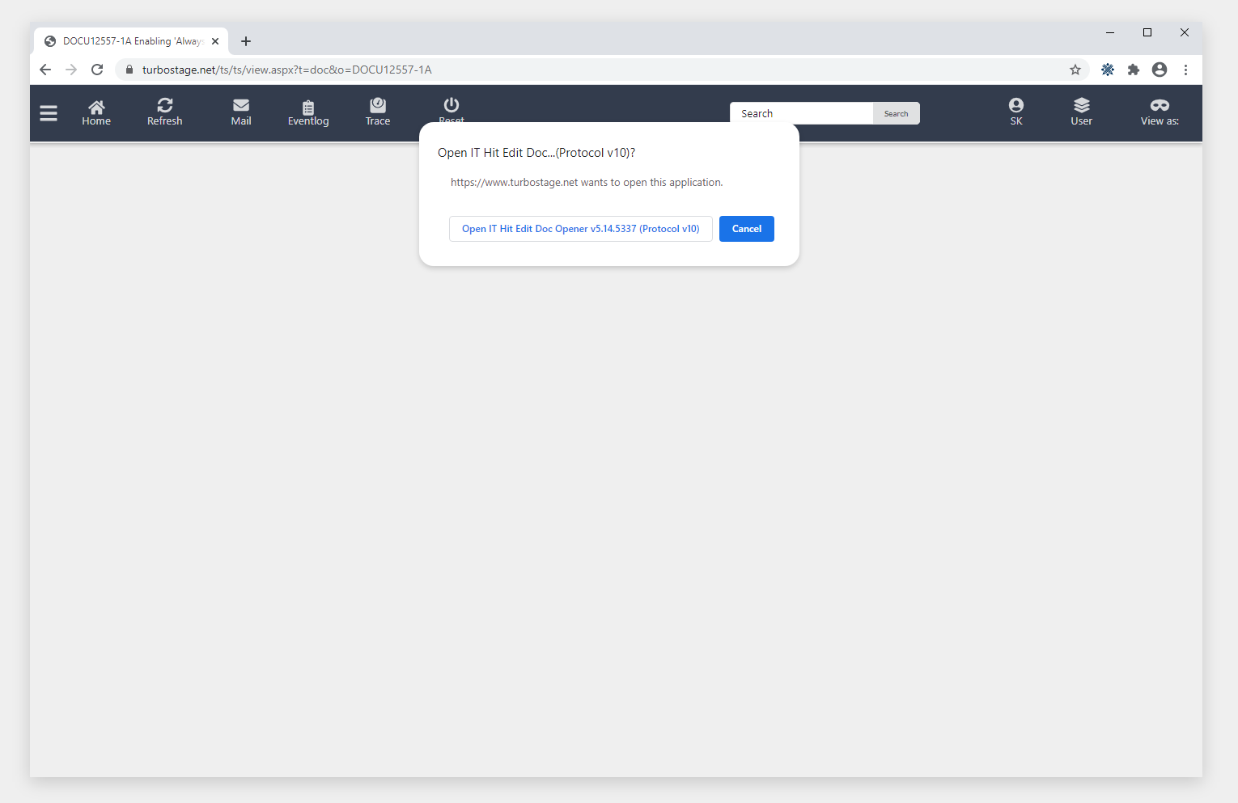Reload the page using the browser reload button
The height and width of the screenshot is (803, 1238).
[97, 70]
